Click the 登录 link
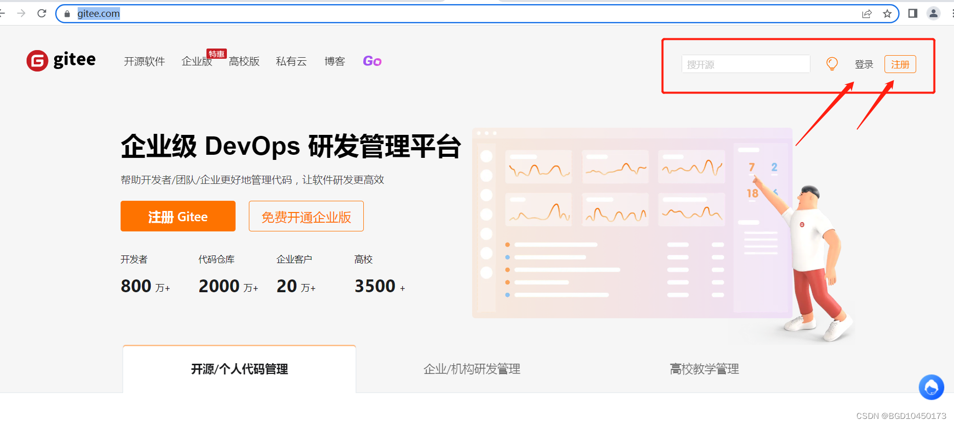Viewport: 954px width, 424px height. (x=864, y=64)
